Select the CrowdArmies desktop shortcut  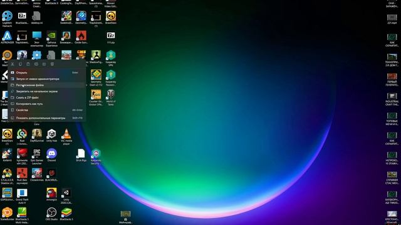(36, 175)
